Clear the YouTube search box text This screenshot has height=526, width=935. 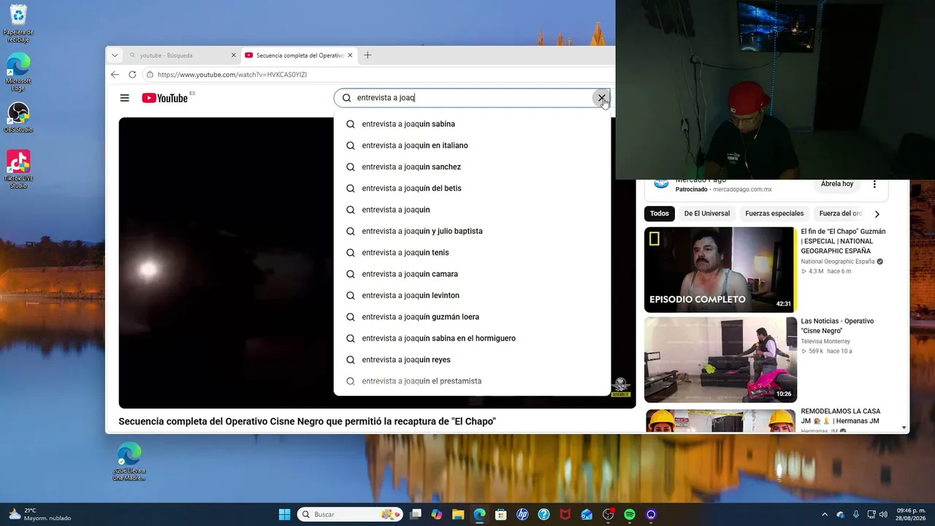pyautogui.click(x=601, y=98)
